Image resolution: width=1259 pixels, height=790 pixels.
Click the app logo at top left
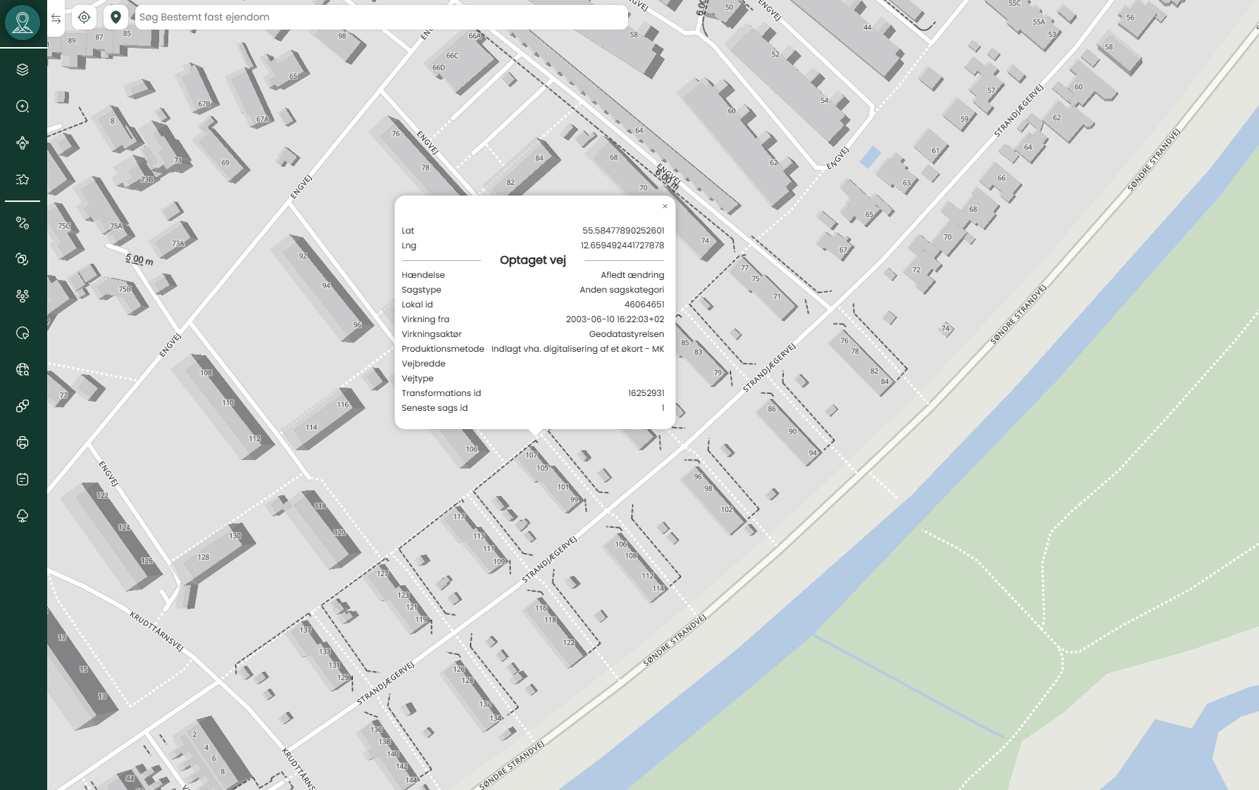point(23,23)
